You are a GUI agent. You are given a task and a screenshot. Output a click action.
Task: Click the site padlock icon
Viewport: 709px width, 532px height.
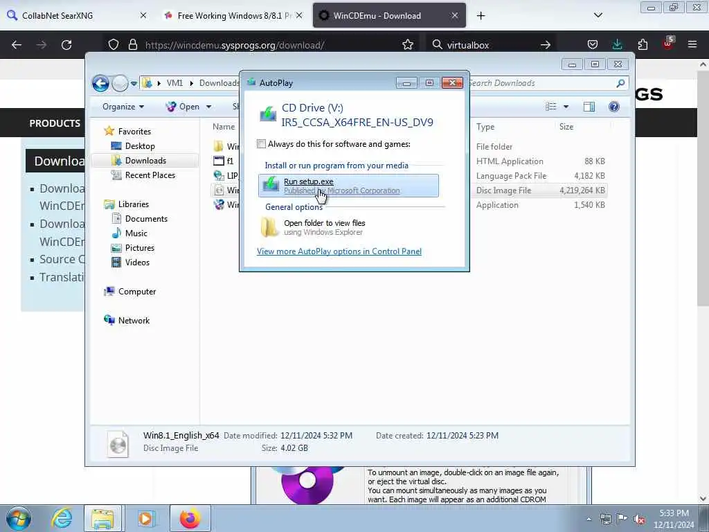[132, 45]
